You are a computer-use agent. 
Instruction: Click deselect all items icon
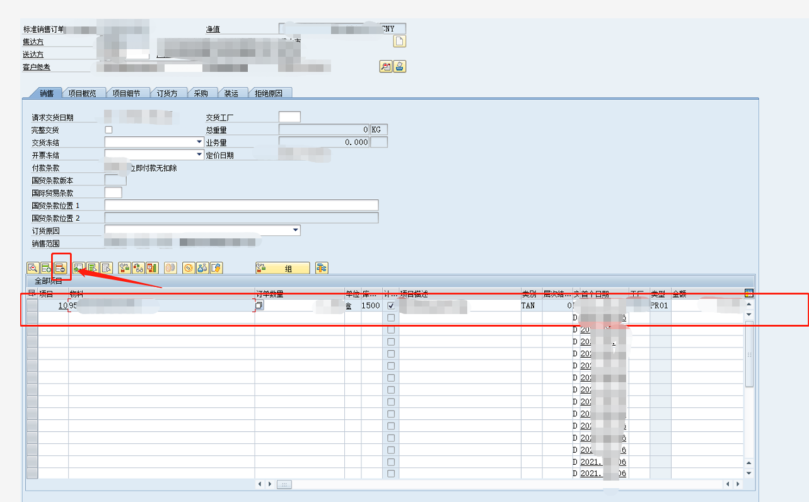coord(107,268)
